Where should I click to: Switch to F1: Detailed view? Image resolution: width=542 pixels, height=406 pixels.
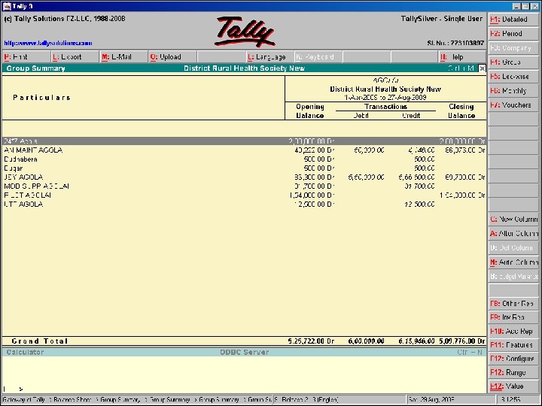(513, 20)
